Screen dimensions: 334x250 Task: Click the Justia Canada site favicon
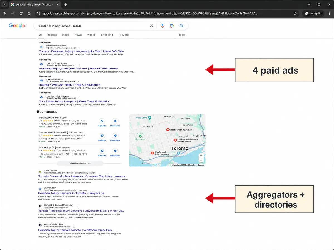tap(40, 172)
